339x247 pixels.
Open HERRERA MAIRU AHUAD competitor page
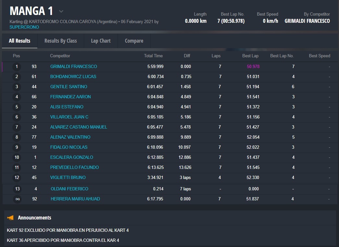point(75,199)
